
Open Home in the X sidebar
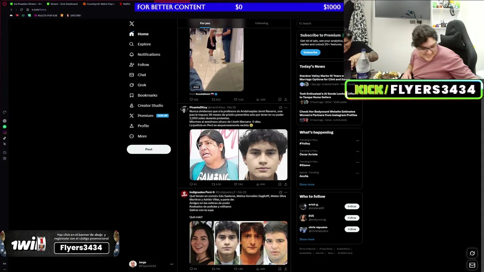click(139, 34)
